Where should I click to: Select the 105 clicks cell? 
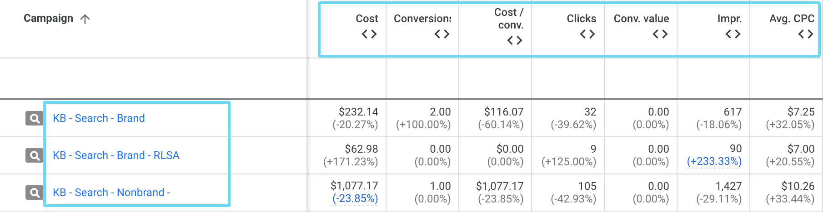click(x=587, y=186)
